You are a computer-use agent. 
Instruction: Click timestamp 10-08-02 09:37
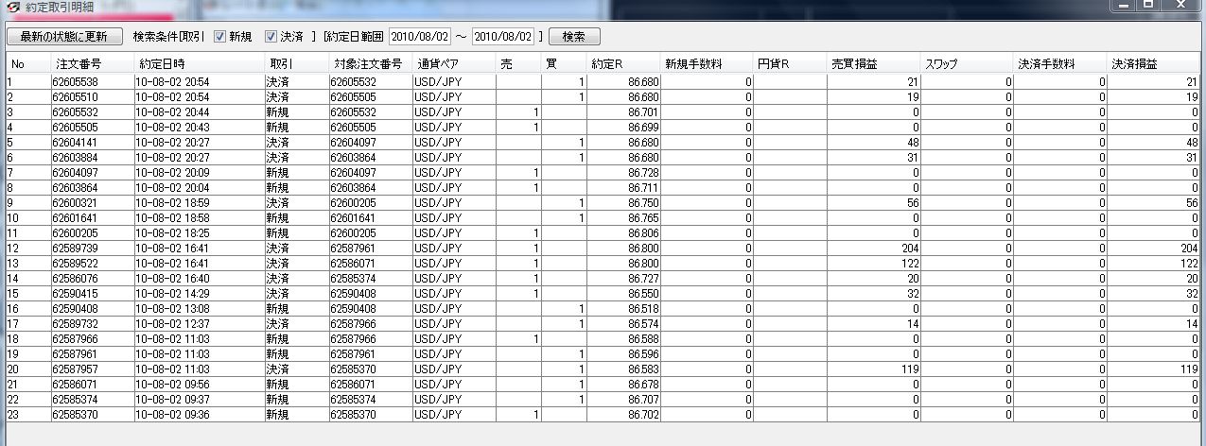click(172, 399)
